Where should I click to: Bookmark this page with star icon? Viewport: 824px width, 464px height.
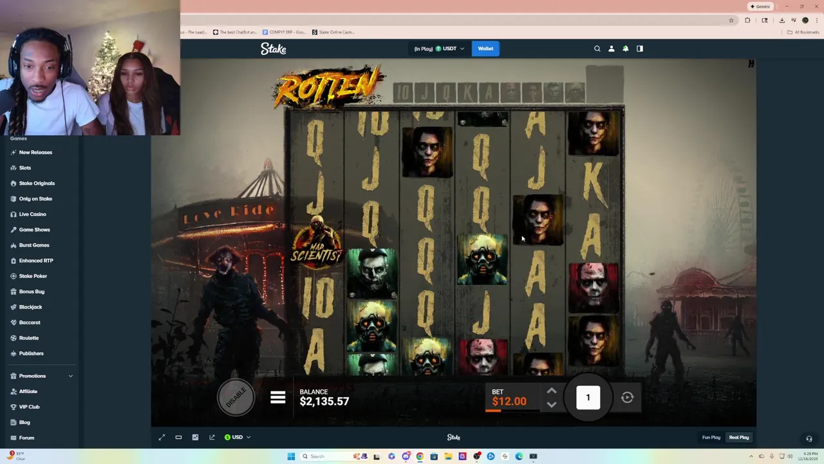[731, 20]
